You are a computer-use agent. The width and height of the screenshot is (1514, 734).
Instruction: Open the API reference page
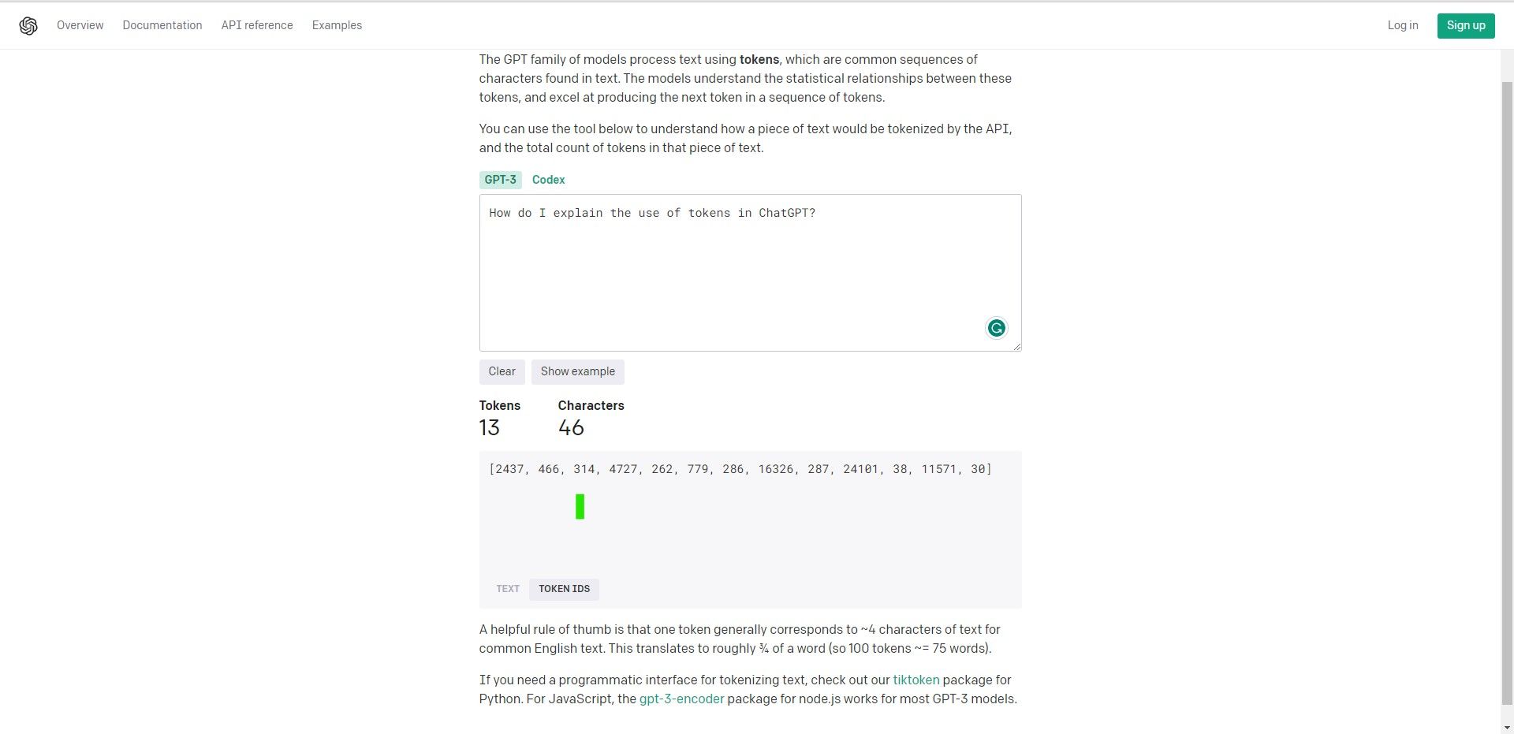point(256,25)
